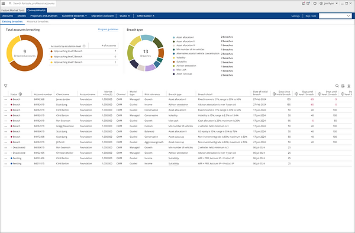Click the Max cash legend swatch
Screen dimensions: 355x233
[174, 70]
